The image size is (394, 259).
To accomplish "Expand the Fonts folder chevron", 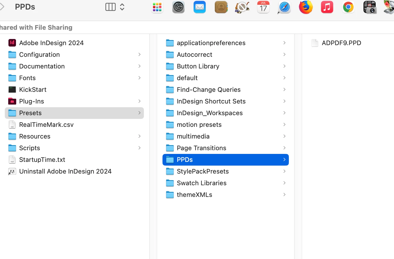I will [x=139, y=78].
